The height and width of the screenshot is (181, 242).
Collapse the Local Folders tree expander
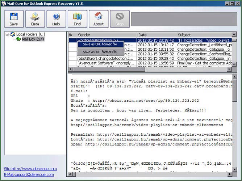tap(7, 34)
